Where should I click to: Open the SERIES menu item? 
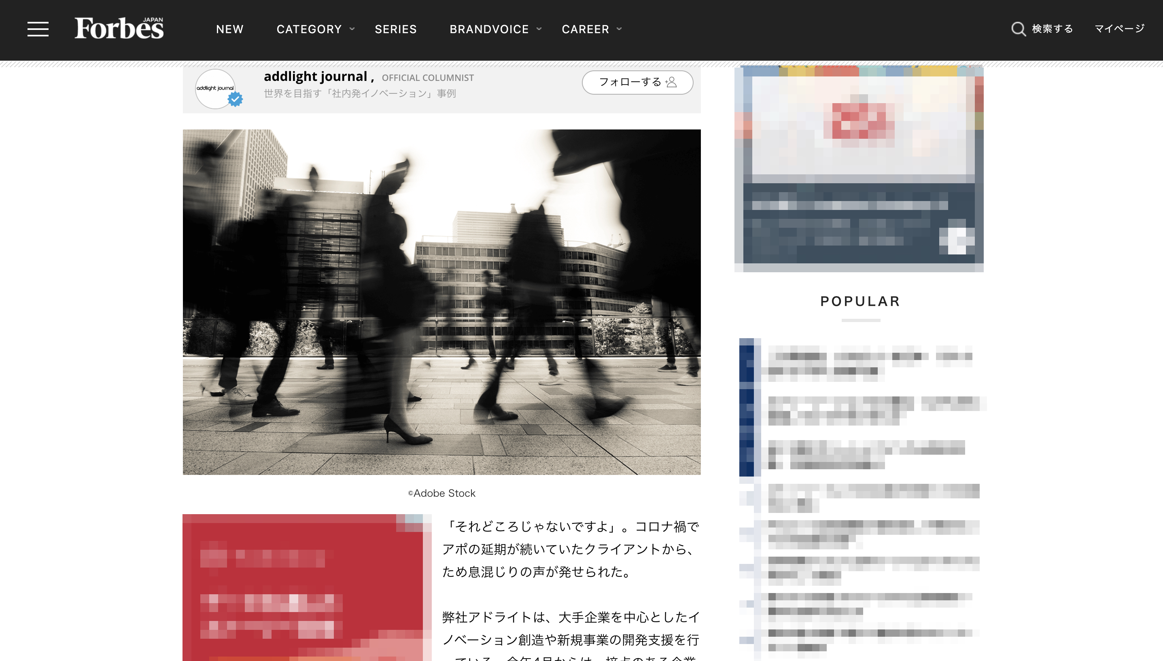pyautogui.click(x=395, y=29)
